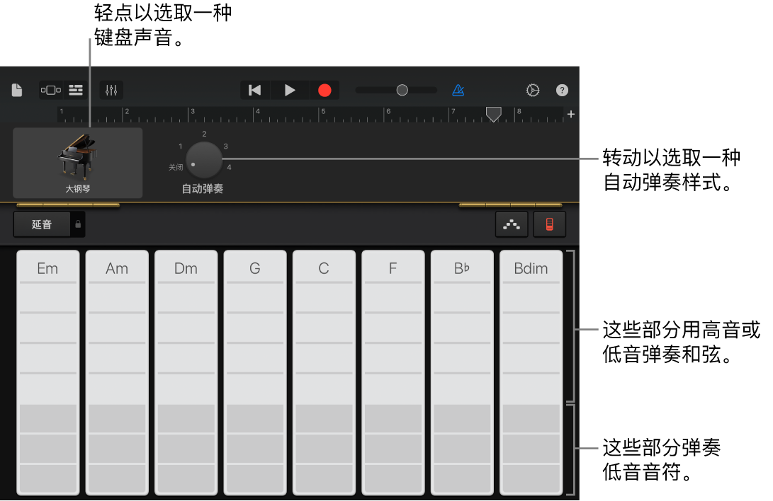
Task: Click bar 5 on the ruler
Action: pyautogui.click(x=323, y=112)
